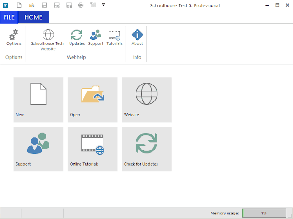
Task: Click the New tile
Action: (x=38, y=100)
